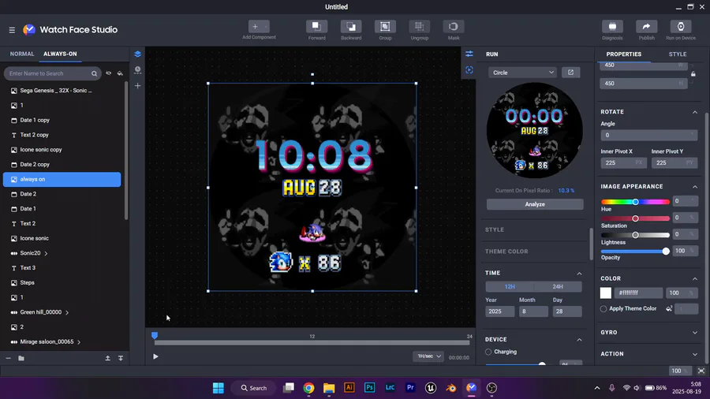
Task: Select the Text 3 layer
Action: (62, 268)
